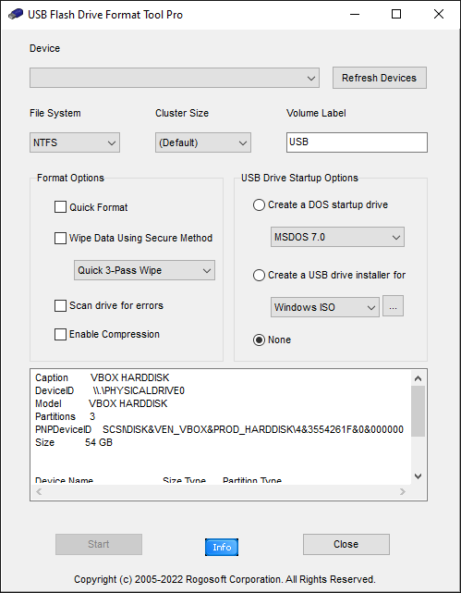The image size is (461, 593).
Task: Click the Model VBOX HARDDISK line
Action: point(102,403)
